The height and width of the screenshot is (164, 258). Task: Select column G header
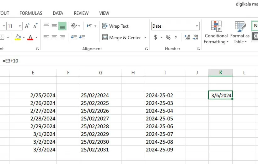point(100,73)
